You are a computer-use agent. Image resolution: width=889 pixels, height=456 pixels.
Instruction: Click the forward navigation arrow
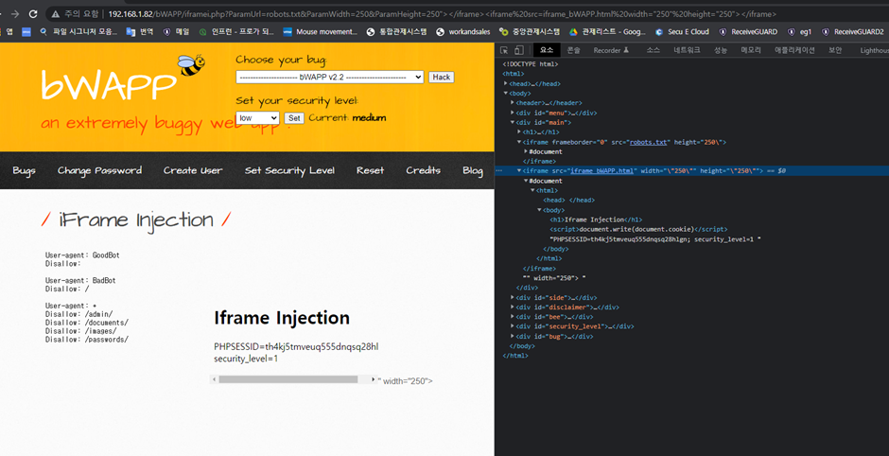tap(15, 13)
